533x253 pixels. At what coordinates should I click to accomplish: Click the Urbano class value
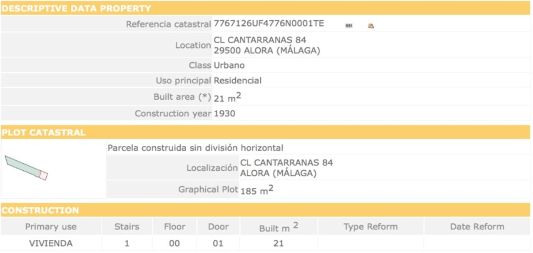coord(229,66)
